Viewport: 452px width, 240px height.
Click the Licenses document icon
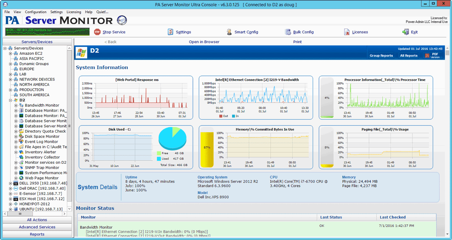click(347, 32)
